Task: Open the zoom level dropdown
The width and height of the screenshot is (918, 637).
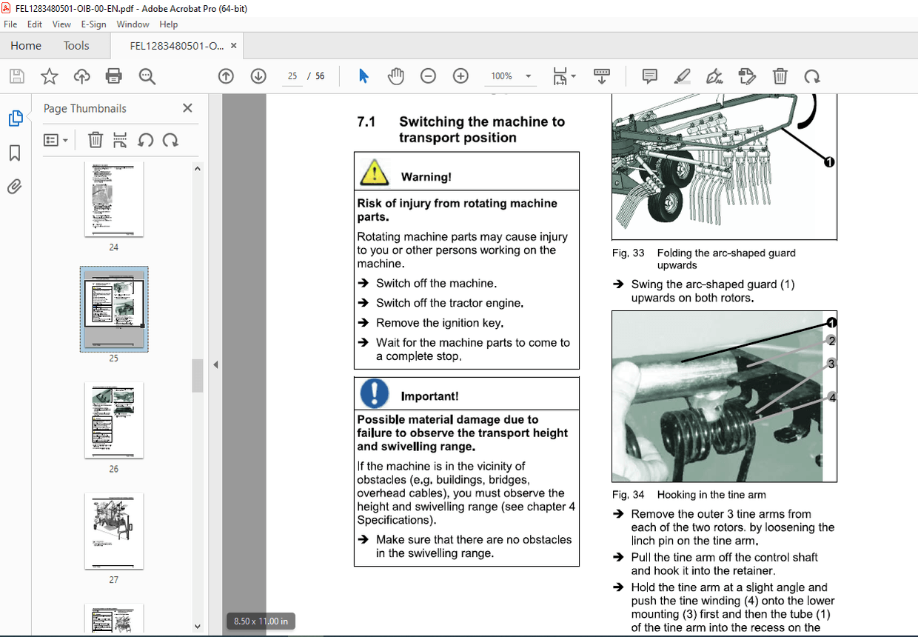Action: click(x=527, y=76)
